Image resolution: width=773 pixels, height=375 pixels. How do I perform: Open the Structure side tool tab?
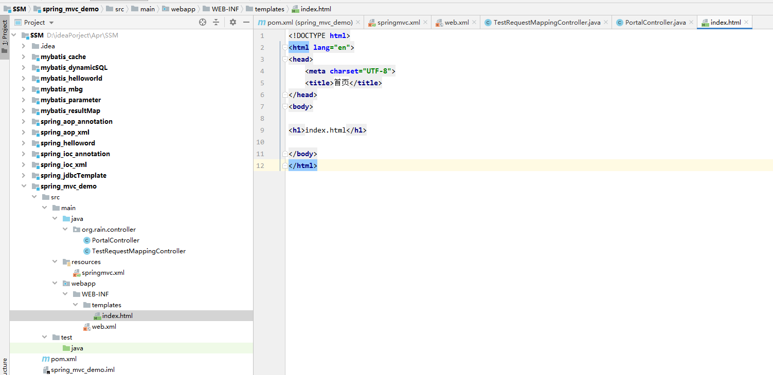(x=5, y=366)
